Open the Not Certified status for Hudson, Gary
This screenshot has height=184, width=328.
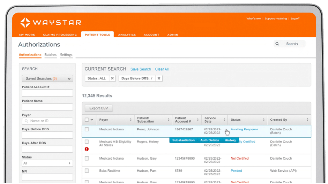pos(239,159)
